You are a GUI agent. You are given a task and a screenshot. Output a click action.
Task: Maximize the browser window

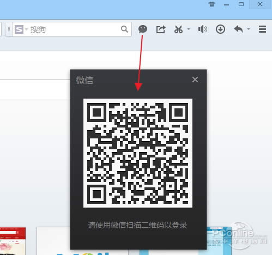(241, 4)
